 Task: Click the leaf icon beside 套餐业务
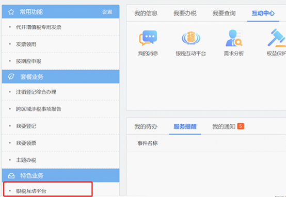coord(11,76)
